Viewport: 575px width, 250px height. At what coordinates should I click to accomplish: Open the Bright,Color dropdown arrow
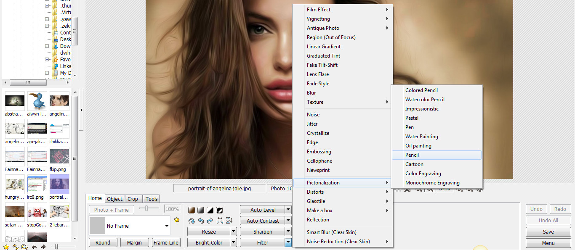coord(234,242)
